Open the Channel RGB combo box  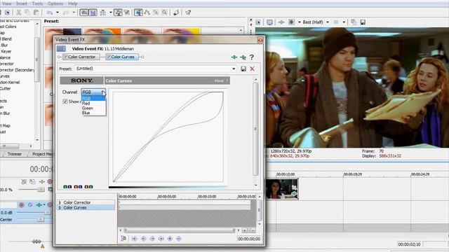(93, 92)
